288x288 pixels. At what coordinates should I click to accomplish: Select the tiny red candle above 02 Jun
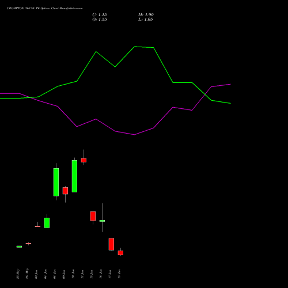tap(37, 226)
